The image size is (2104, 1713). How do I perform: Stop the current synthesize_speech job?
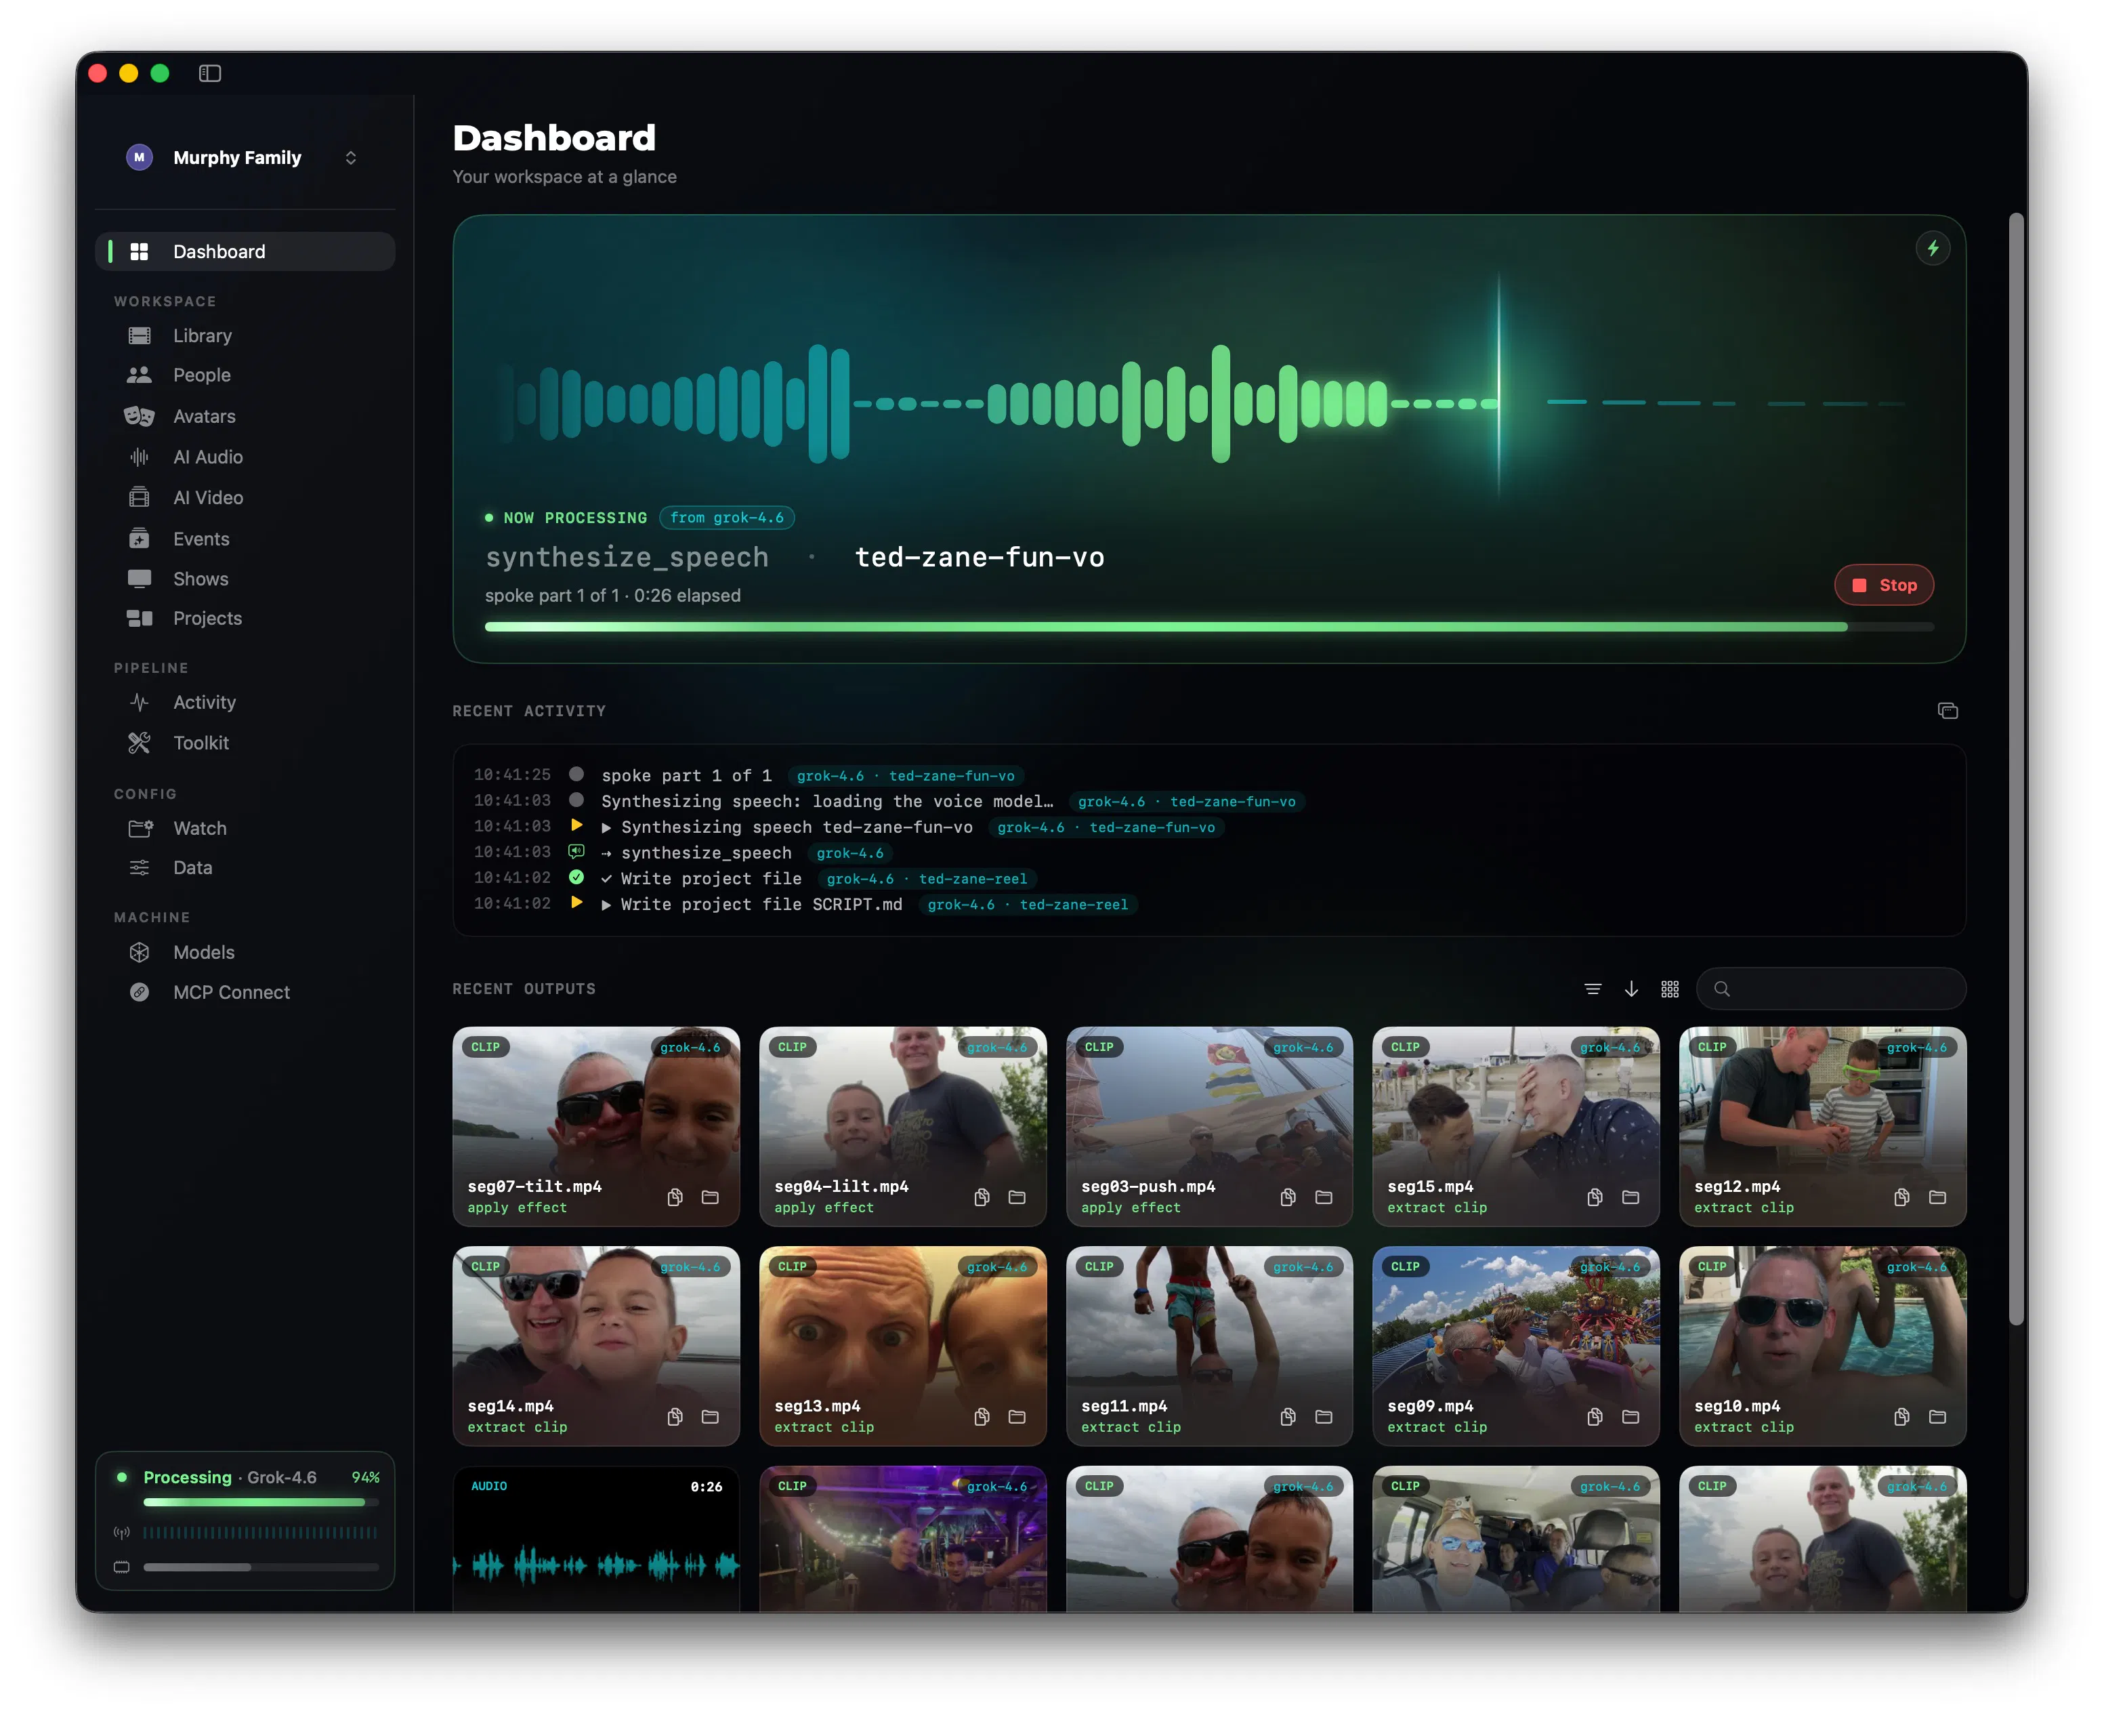click(1884, 585)
